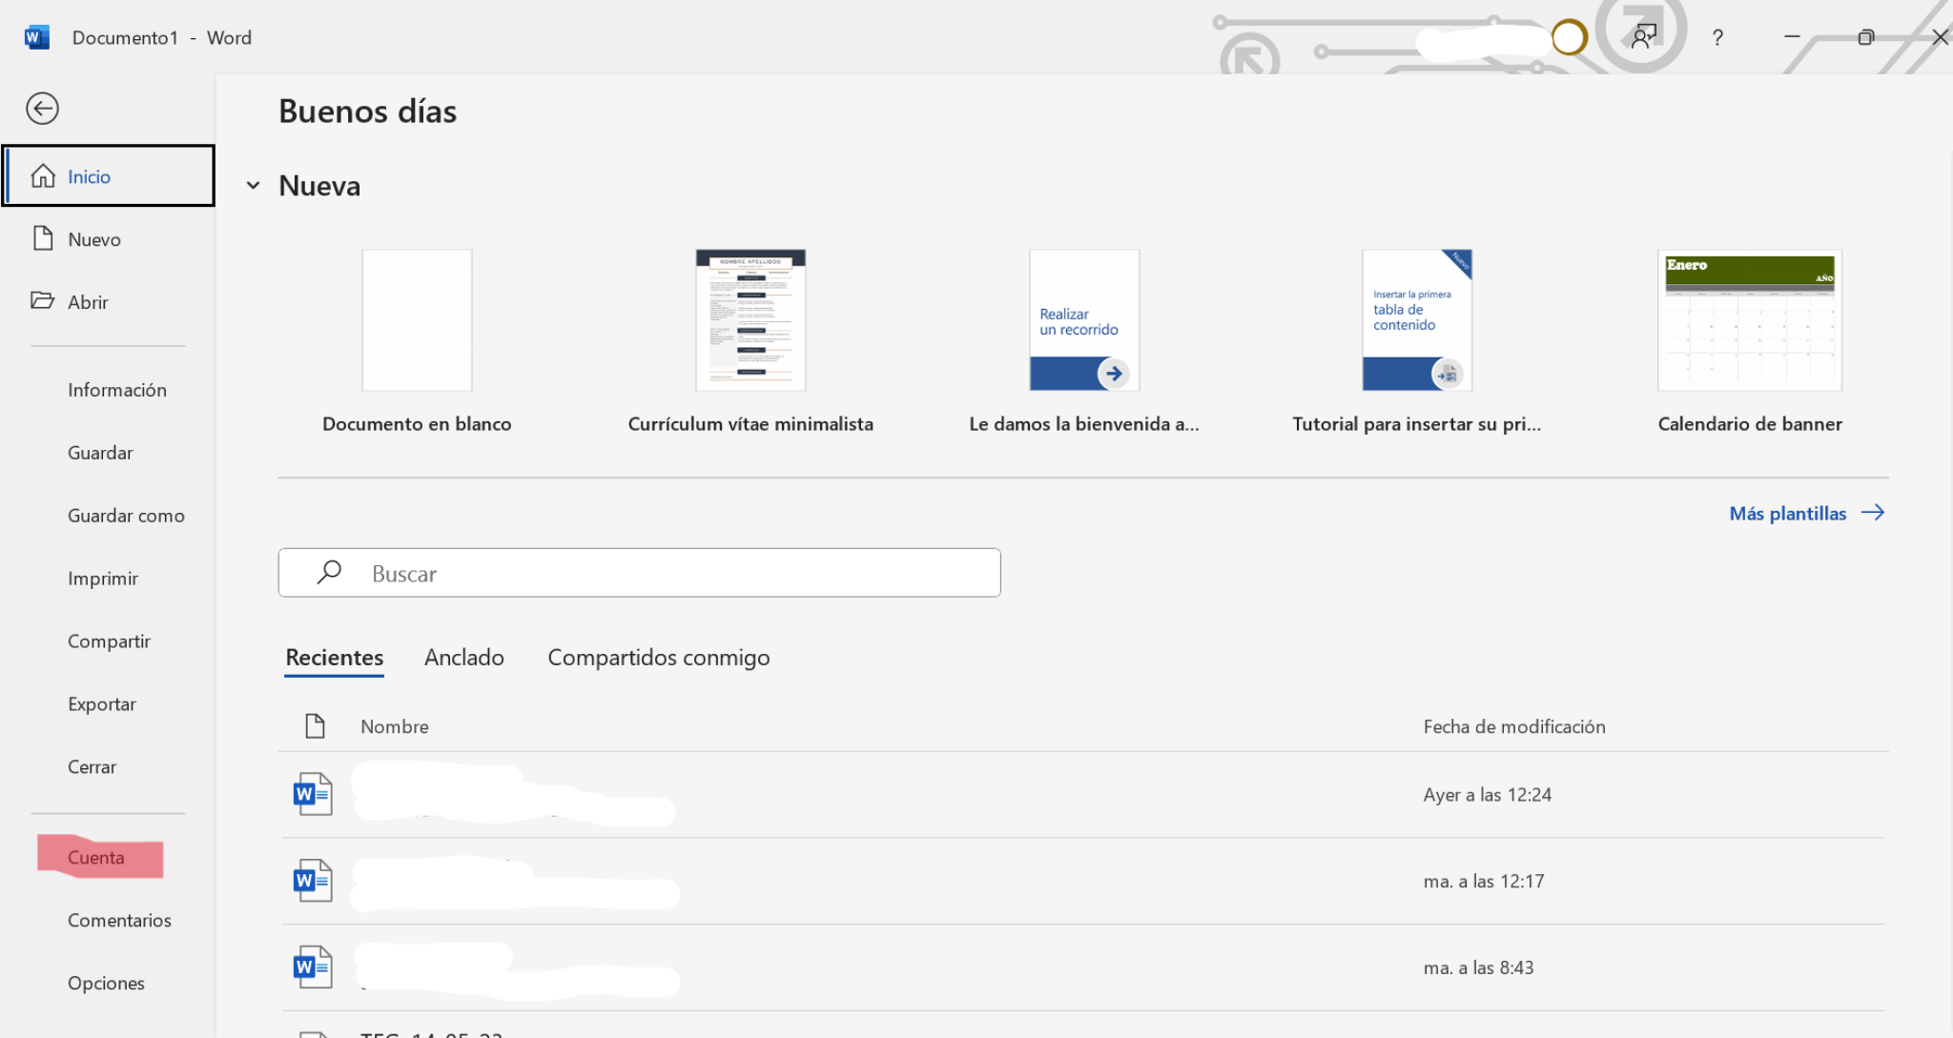Open Más plantillas

(x=1788, y=513)
